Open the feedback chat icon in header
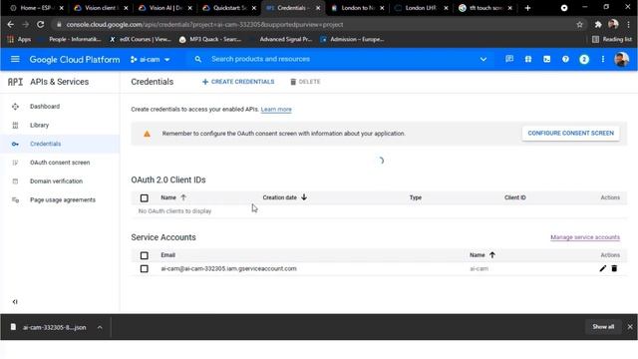This screenshot has height=359, width=638. point(509,60)
